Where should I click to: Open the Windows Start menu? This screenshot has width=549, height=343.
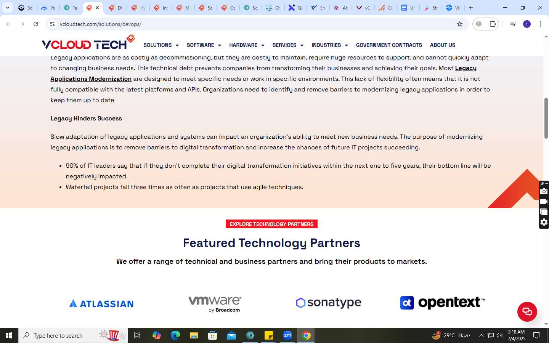pos(9,335)
